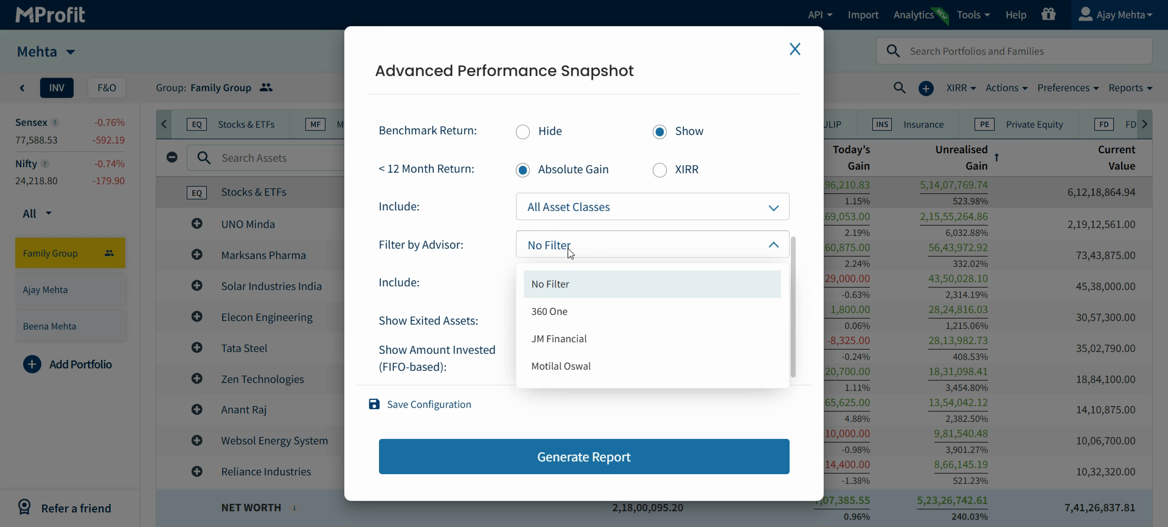Click the Refer a friend link

tap(65, 508)
